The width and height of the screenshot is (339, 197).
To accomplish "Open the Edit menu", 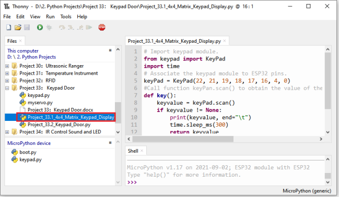I will pyautogui.click(x=20, y=17).
